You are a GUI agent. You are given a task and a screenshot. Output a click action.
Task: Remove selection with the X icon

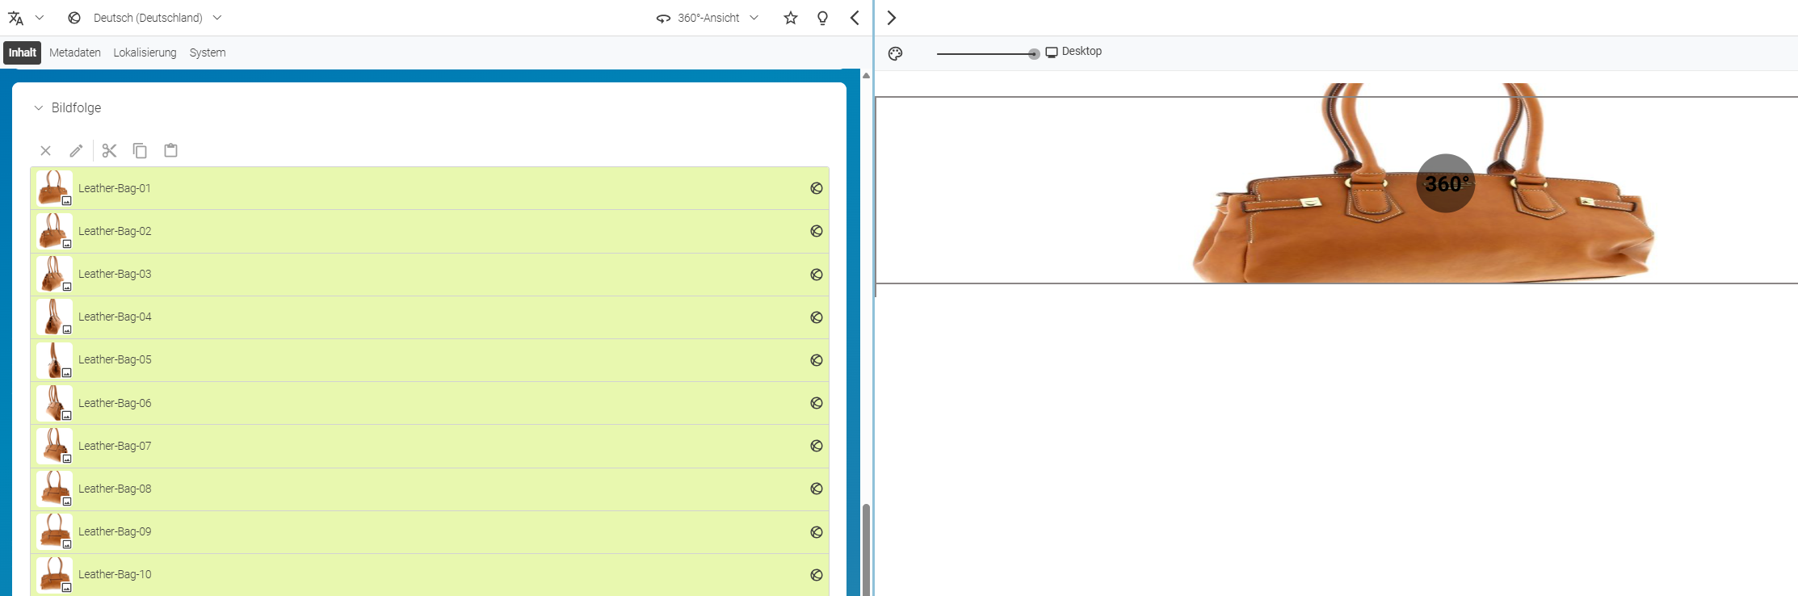point(45,151)
